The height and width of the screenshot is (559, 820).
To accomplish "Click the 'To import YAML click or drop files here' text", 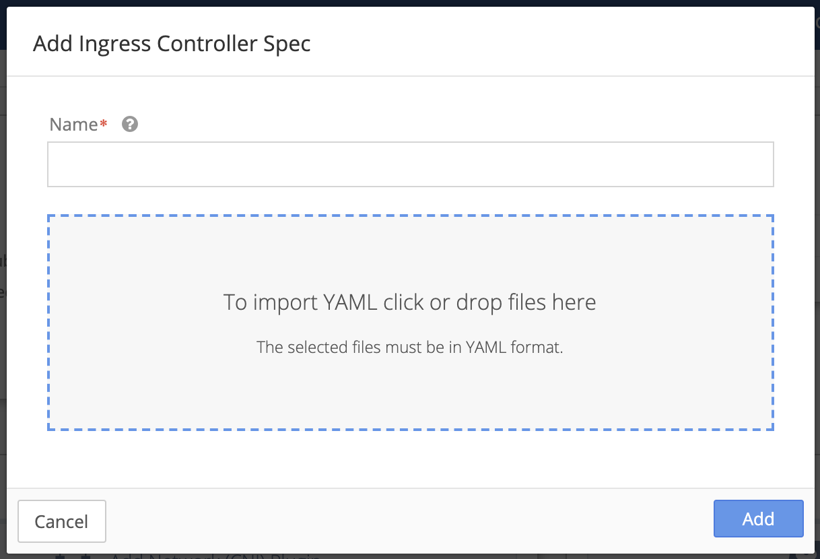I will (x=410, y=302).
